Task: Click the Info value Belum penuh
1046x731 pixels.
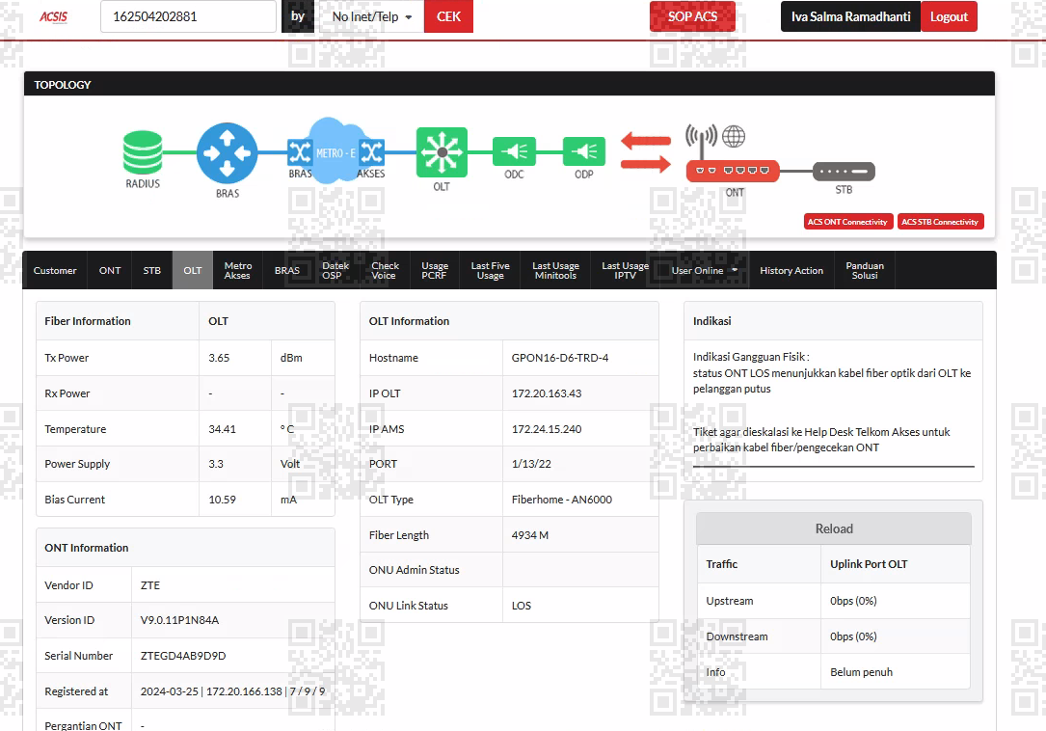Action: pyautogui.click(x=861, y=672)
